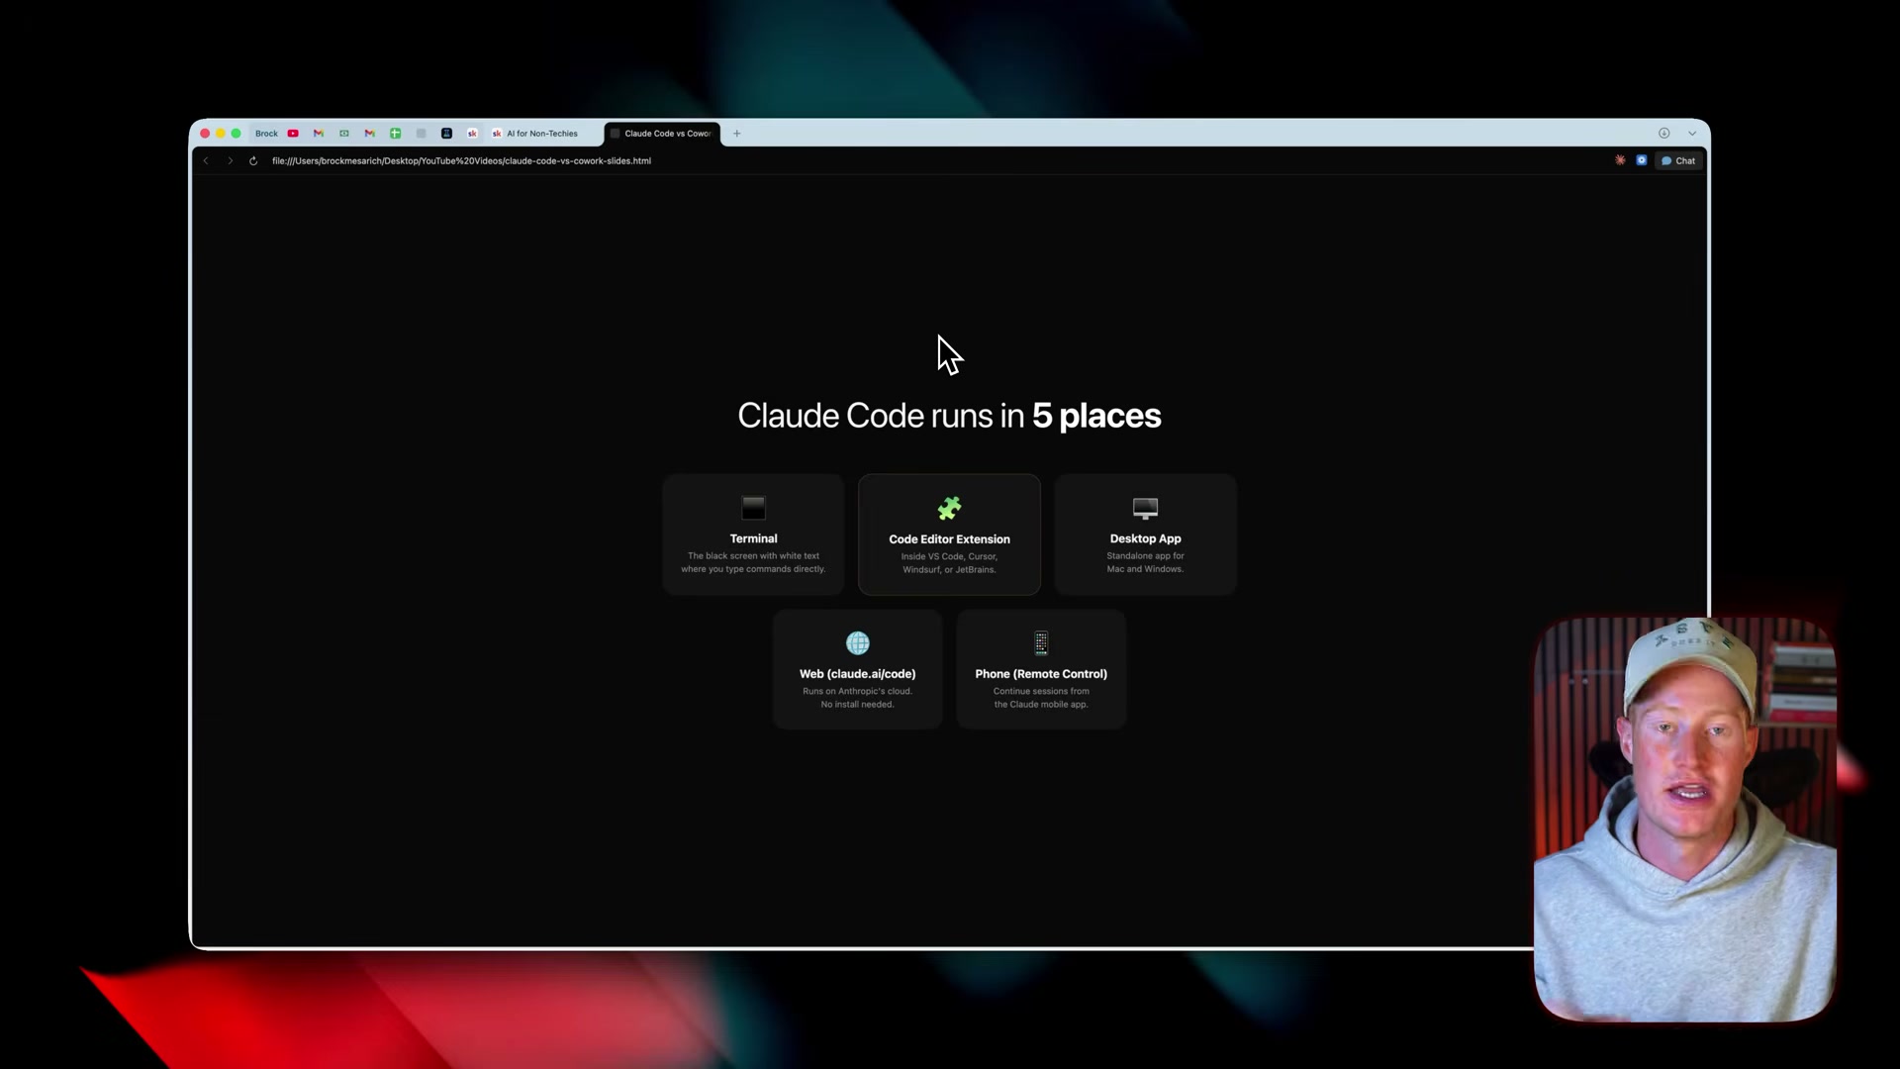Open the gray square pinned tab
The image size is (1900, 1069).
(x=422, y=134)
